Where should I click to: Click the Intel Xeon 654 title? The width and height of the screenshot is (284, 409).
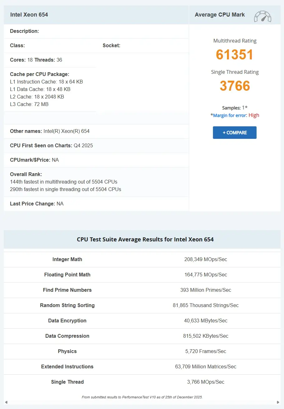(x=29, y=15)
